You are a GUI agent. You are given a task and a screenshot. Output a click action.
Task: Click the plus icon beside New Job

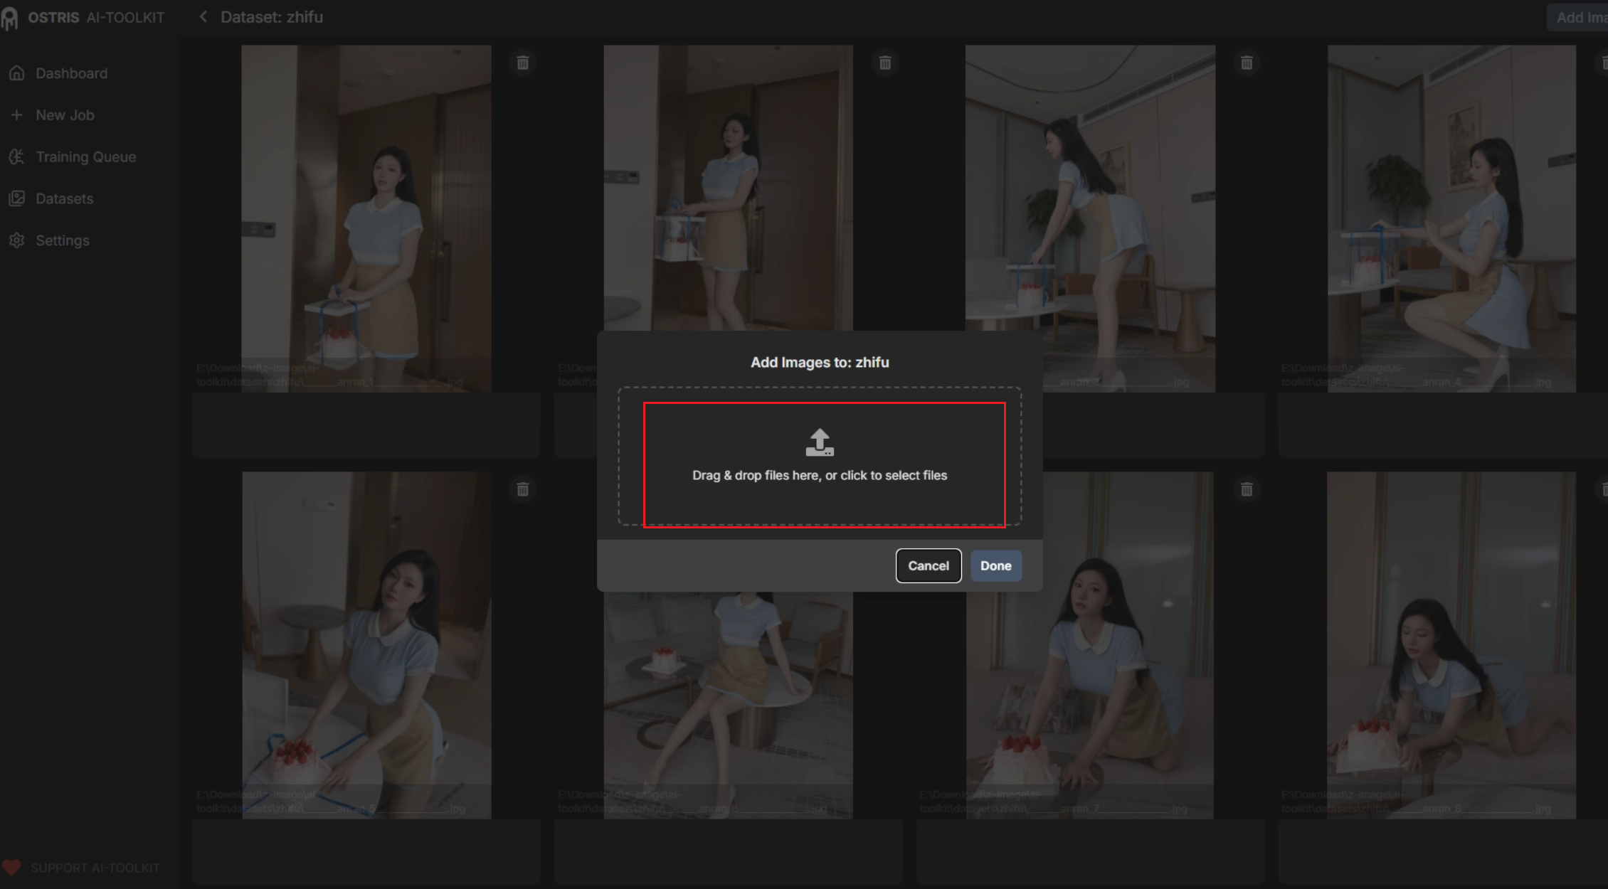(17, 115)
